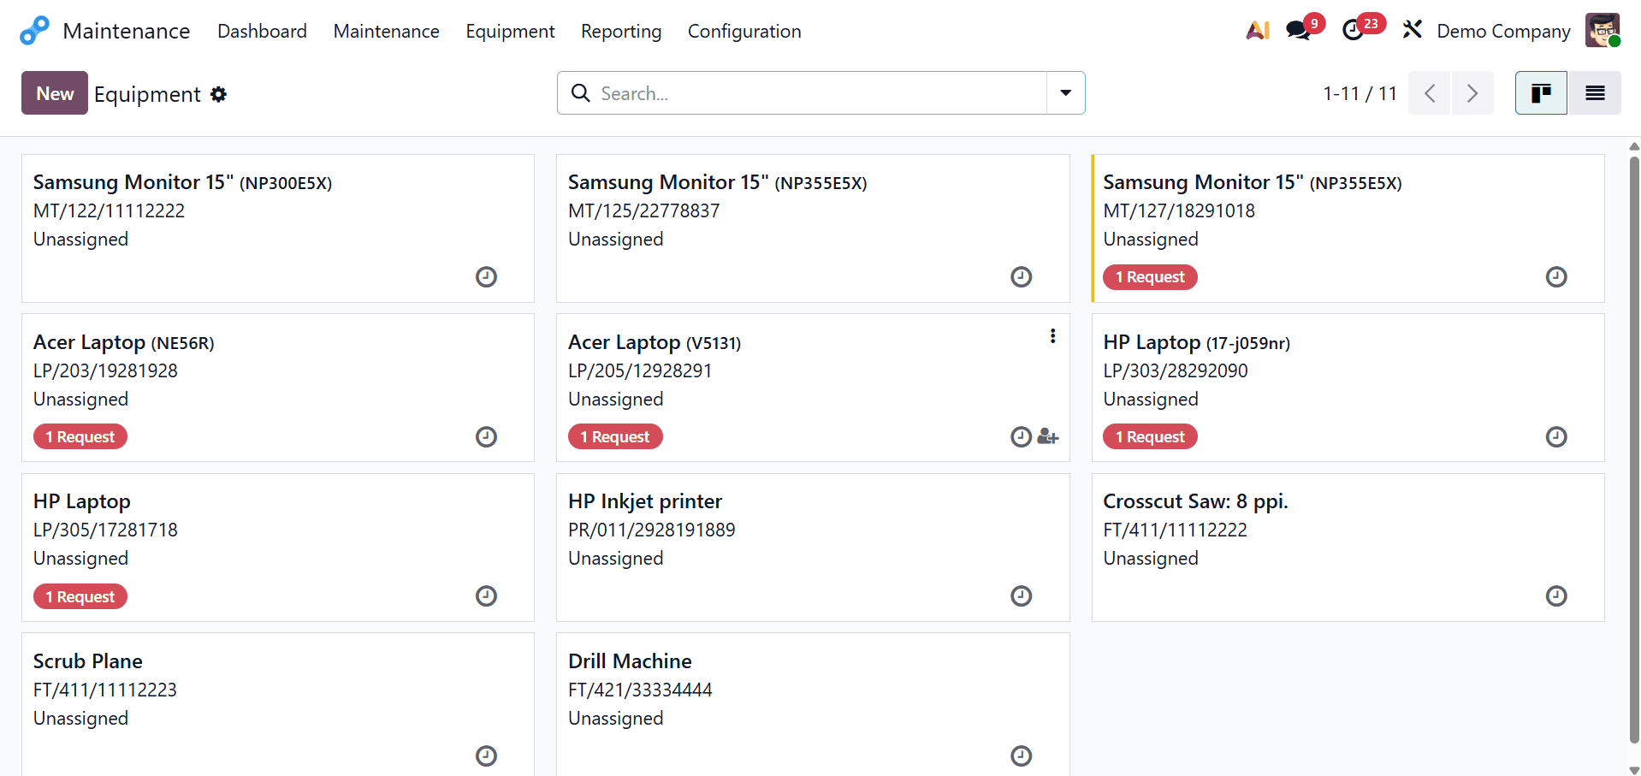This screenshot has width=1641, height=776.
Task: Expand the search options dropdown arrow
Action: [1066, 93]
